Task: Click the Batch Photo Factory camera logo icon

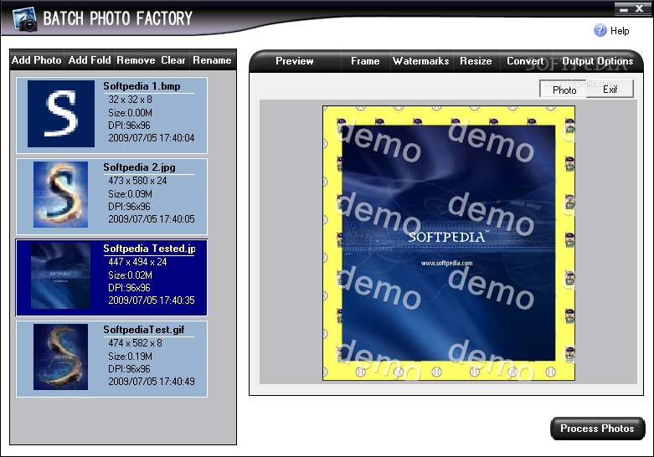Action: [x=25, y=18]
